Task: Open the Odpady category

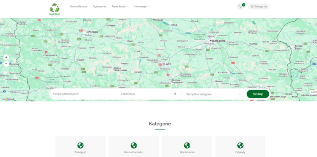Action: coord(240,146)
